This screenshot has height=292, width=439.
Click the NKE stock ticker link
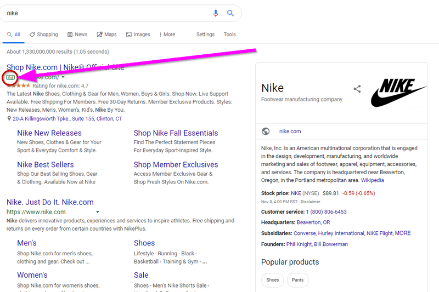point(296,193)
